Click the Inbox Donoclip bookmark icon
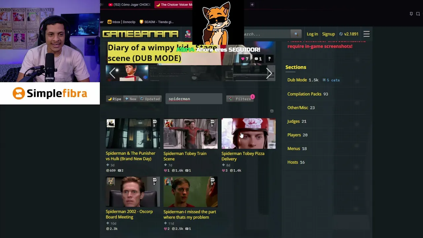 (x=110, y=22)
